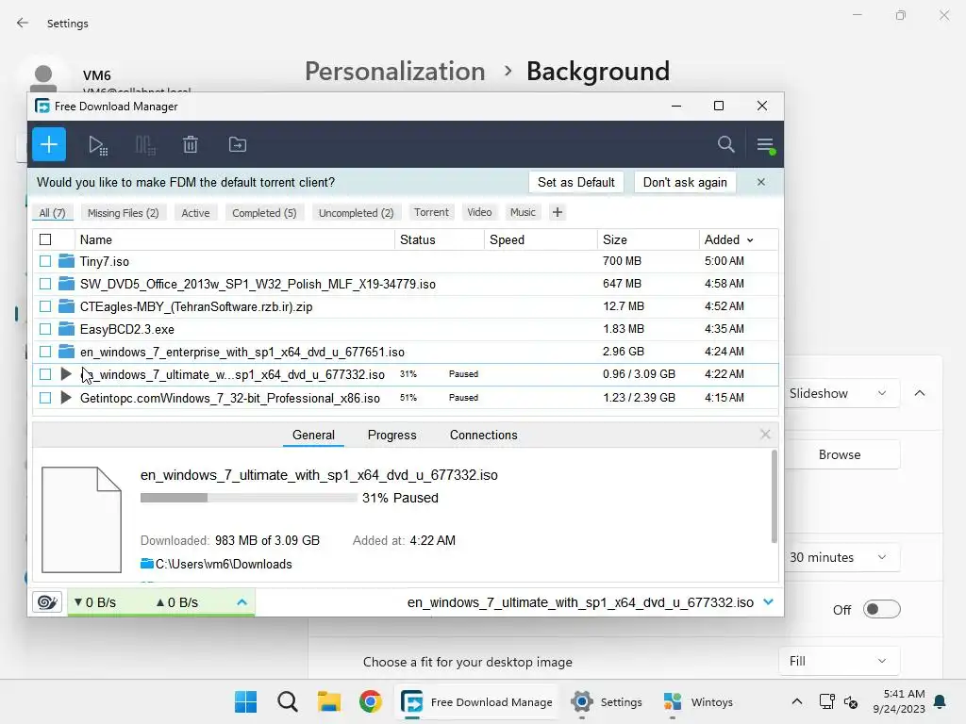Delete selected download with trash icon
Image resolution: width=966 pixels, height=724 pixels.
pos(191,144)
